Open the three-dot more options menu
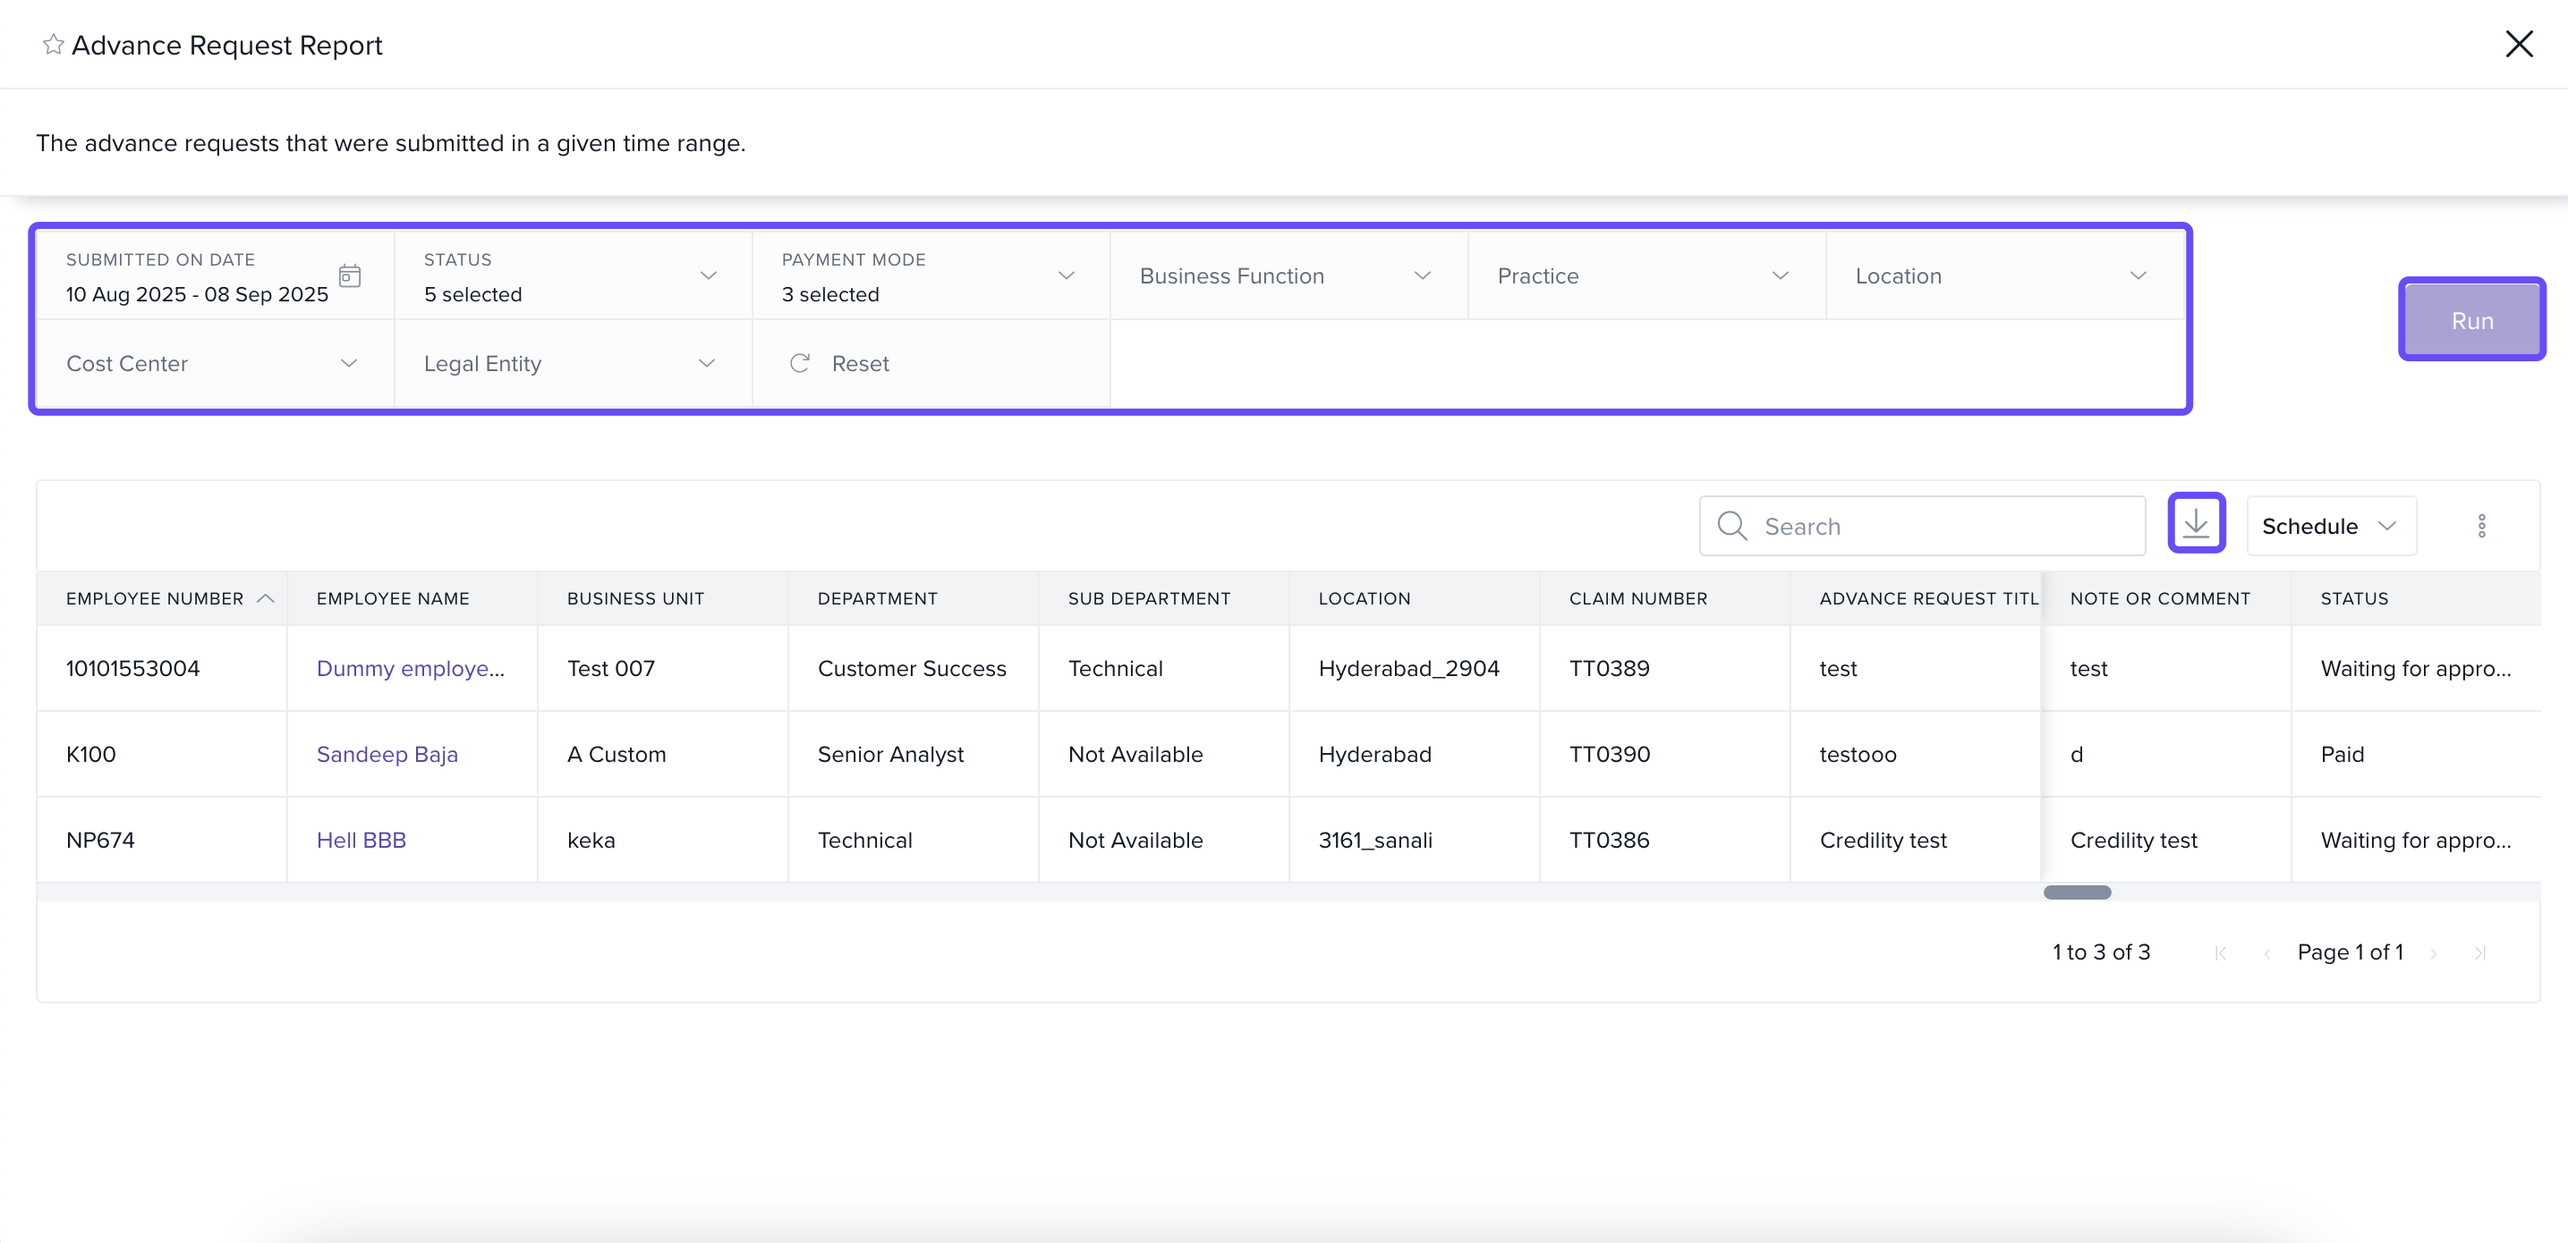2568x1243 pixels. tap(2481, 526)
